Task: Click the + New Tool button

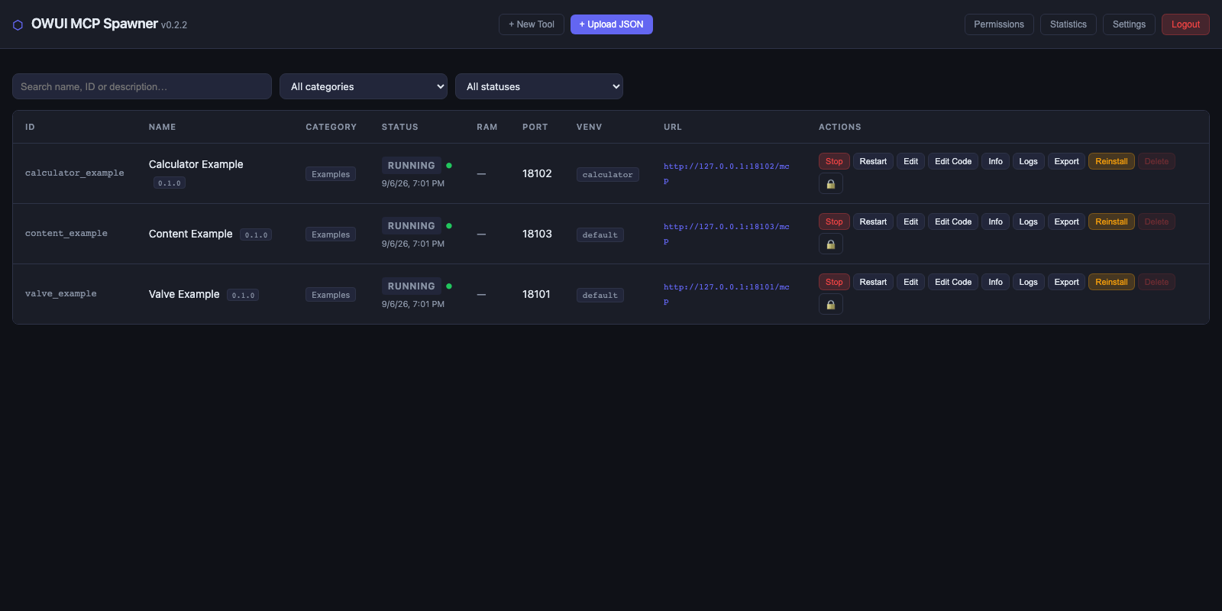Action: coord(532,24)
